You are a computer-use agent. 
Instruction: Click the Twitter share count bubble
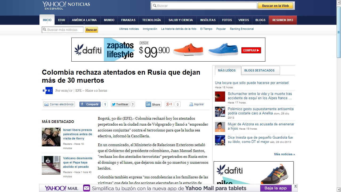point(133,105)
